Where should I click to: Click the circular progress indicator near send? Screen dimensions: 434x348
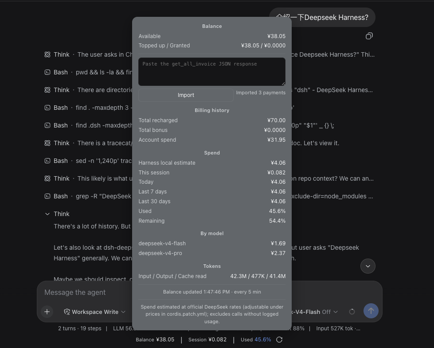tap(352, 312)
